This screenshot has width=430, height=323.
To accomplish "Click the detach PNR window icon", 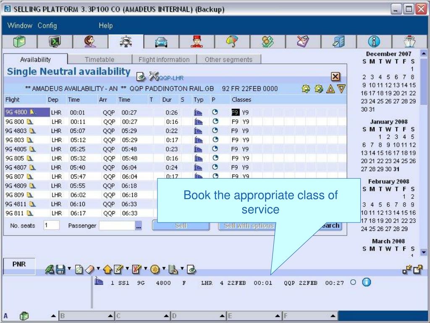I will pos(418,270).
